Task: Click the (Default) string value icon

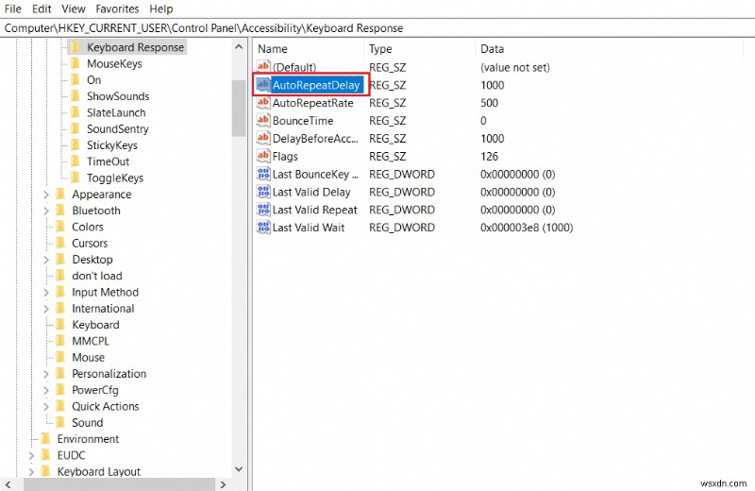Action: point(263,67)
